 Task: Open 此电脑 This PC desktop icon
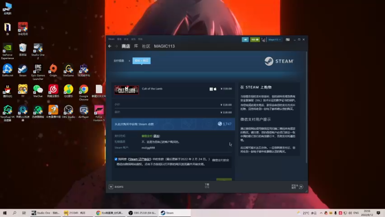pyautogui.click(x=7, y=8)
